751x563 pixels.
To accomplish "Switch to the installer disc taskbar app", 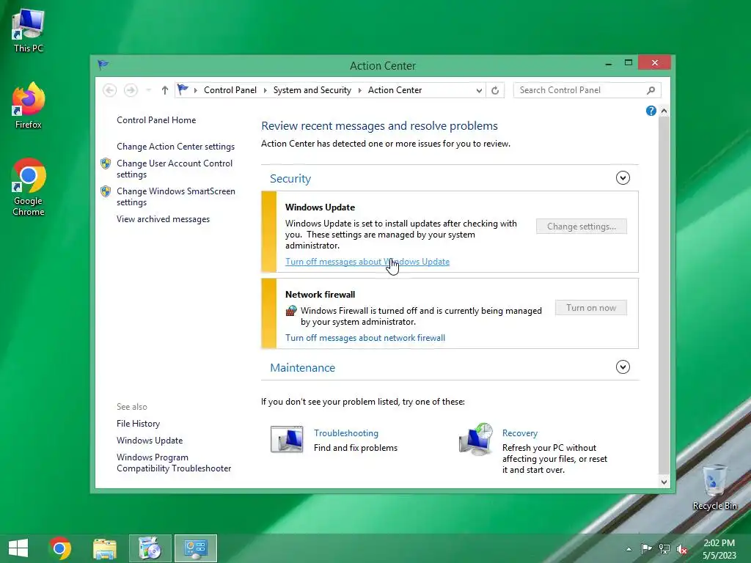I will click(x=150, y=548).
